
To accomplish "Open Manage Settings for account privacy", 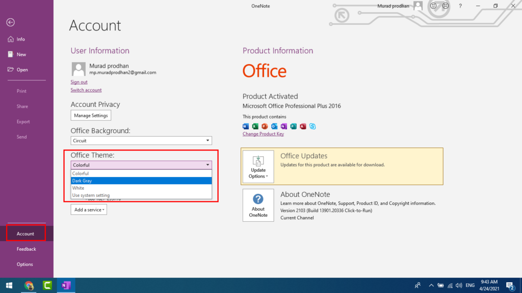I will click(91, 115).
